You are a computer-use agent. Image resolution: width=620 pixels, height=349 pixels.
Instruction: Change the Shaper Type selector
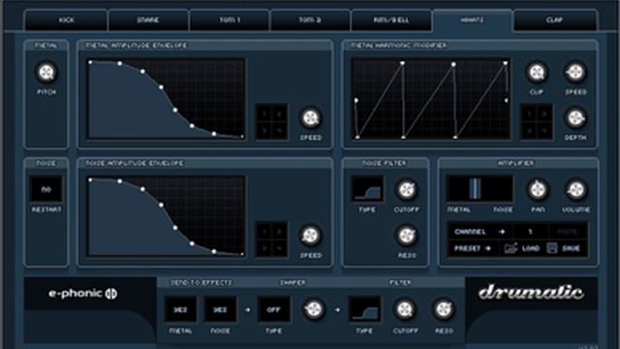pyautogui.click(x=273, y=309)
